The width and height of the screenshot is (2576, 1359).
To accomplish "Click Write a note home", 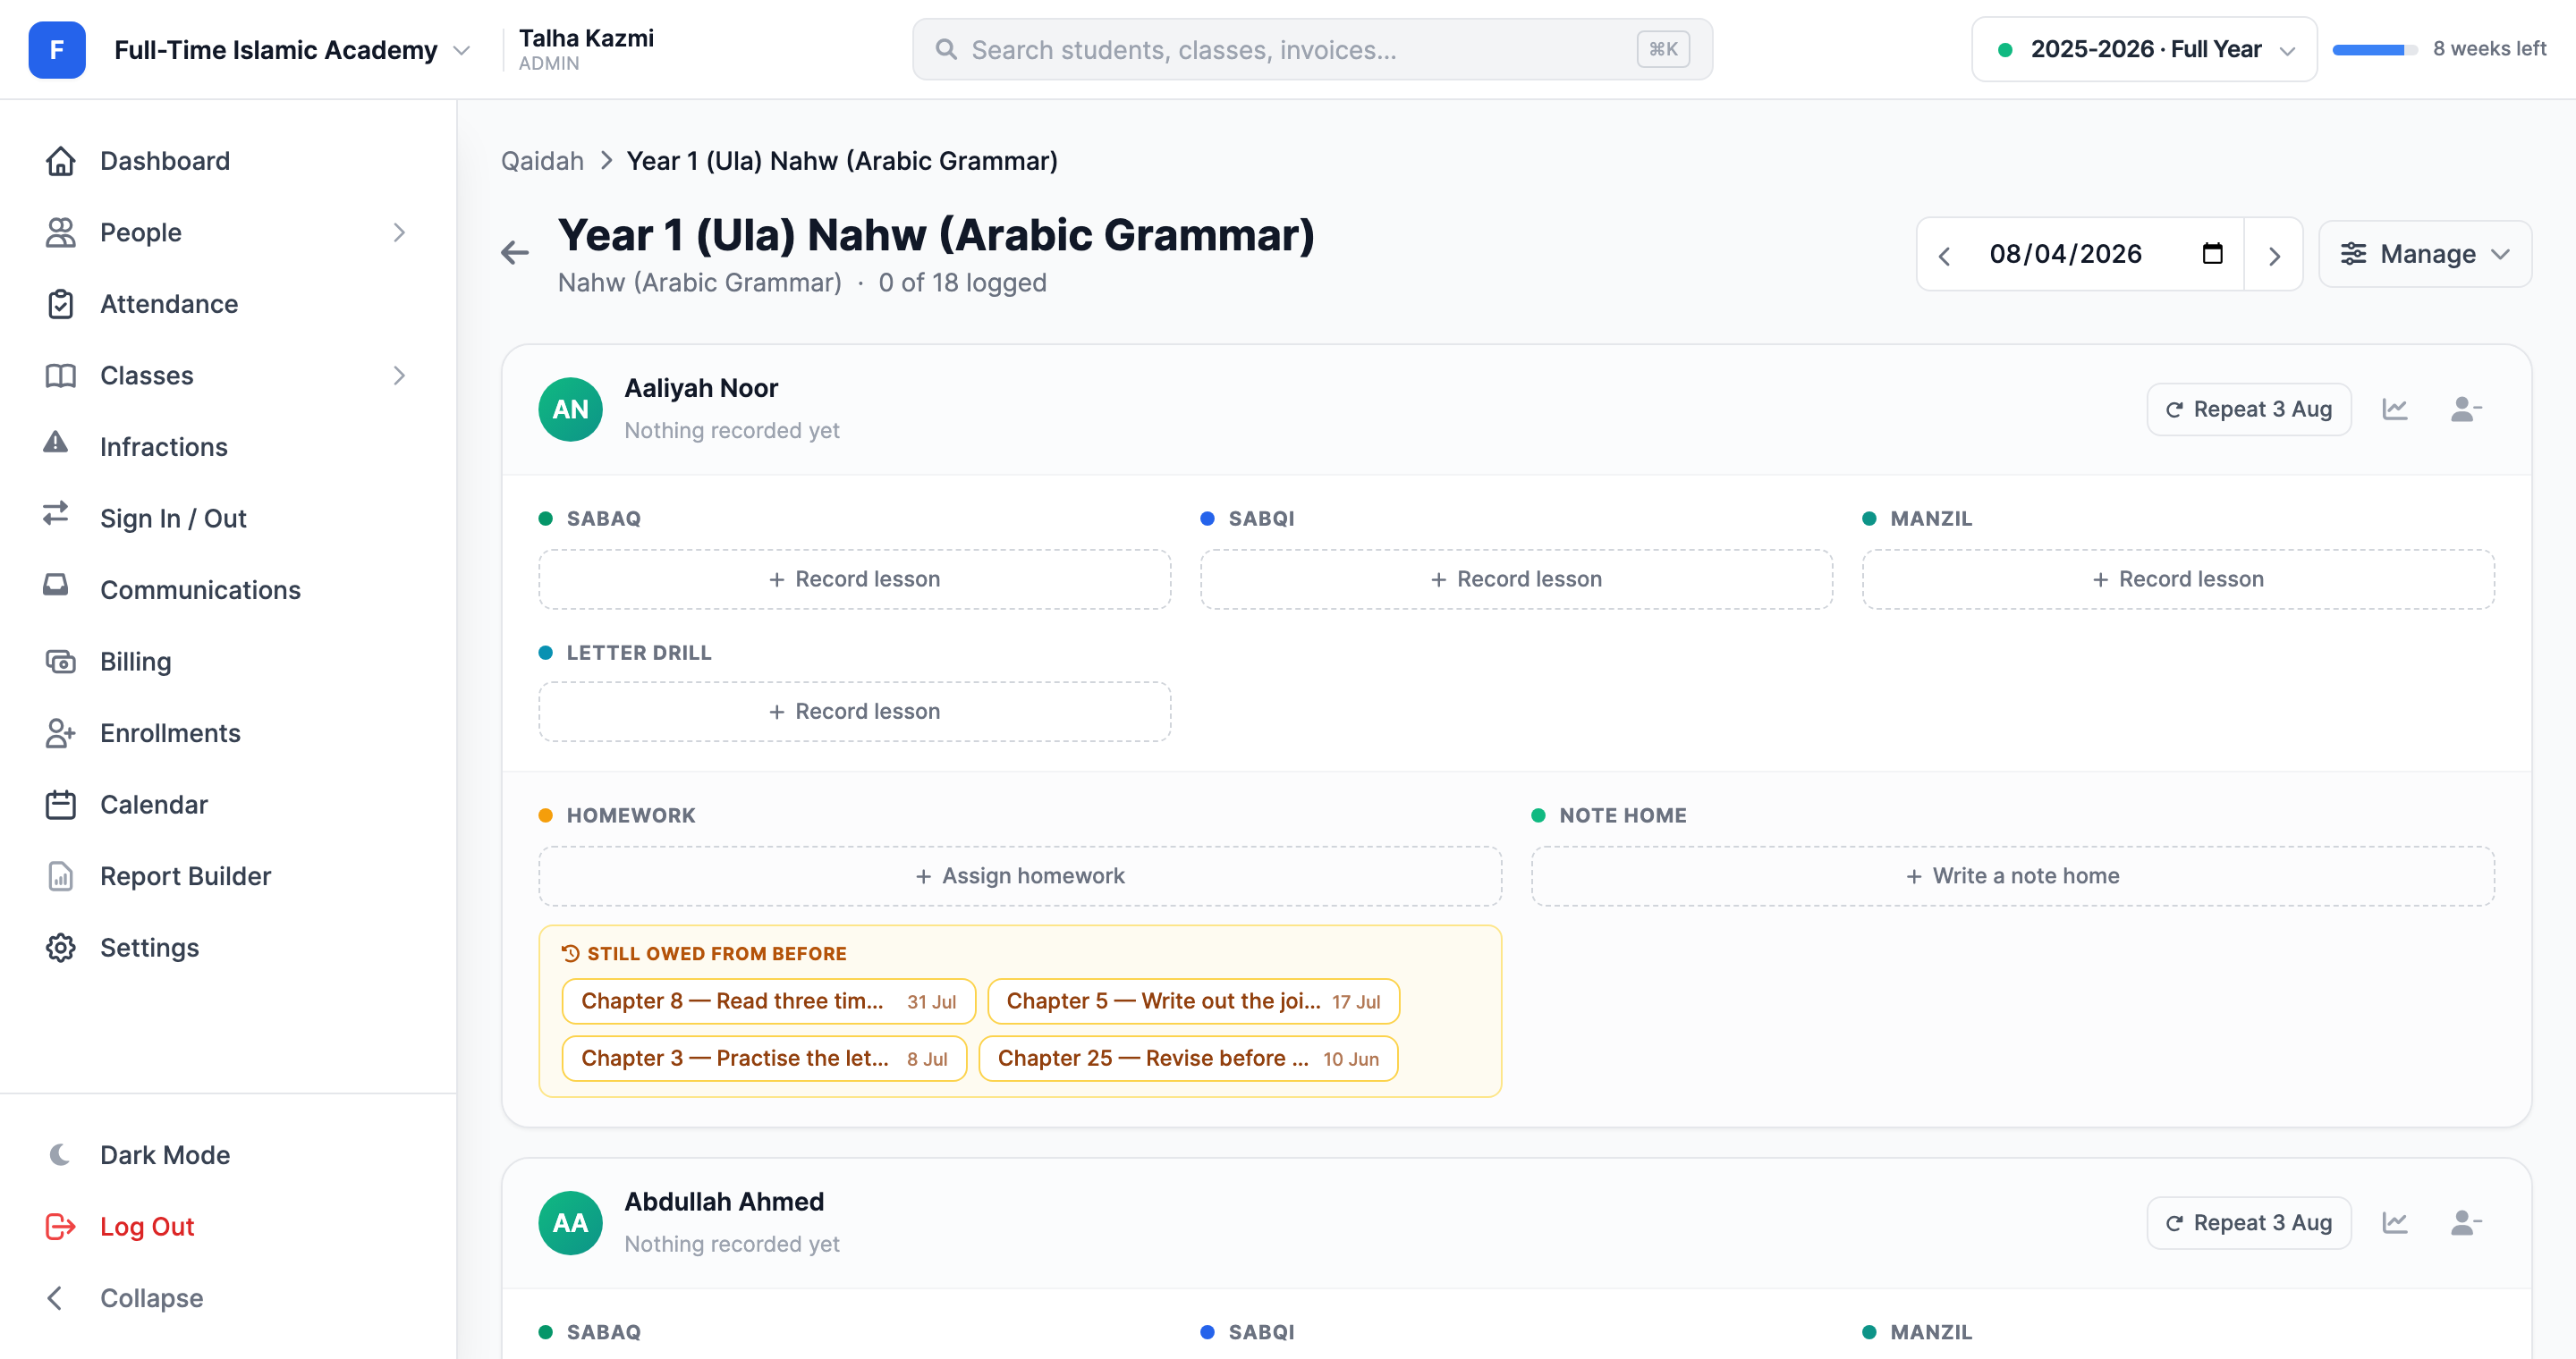I will tap(2013, 875).
